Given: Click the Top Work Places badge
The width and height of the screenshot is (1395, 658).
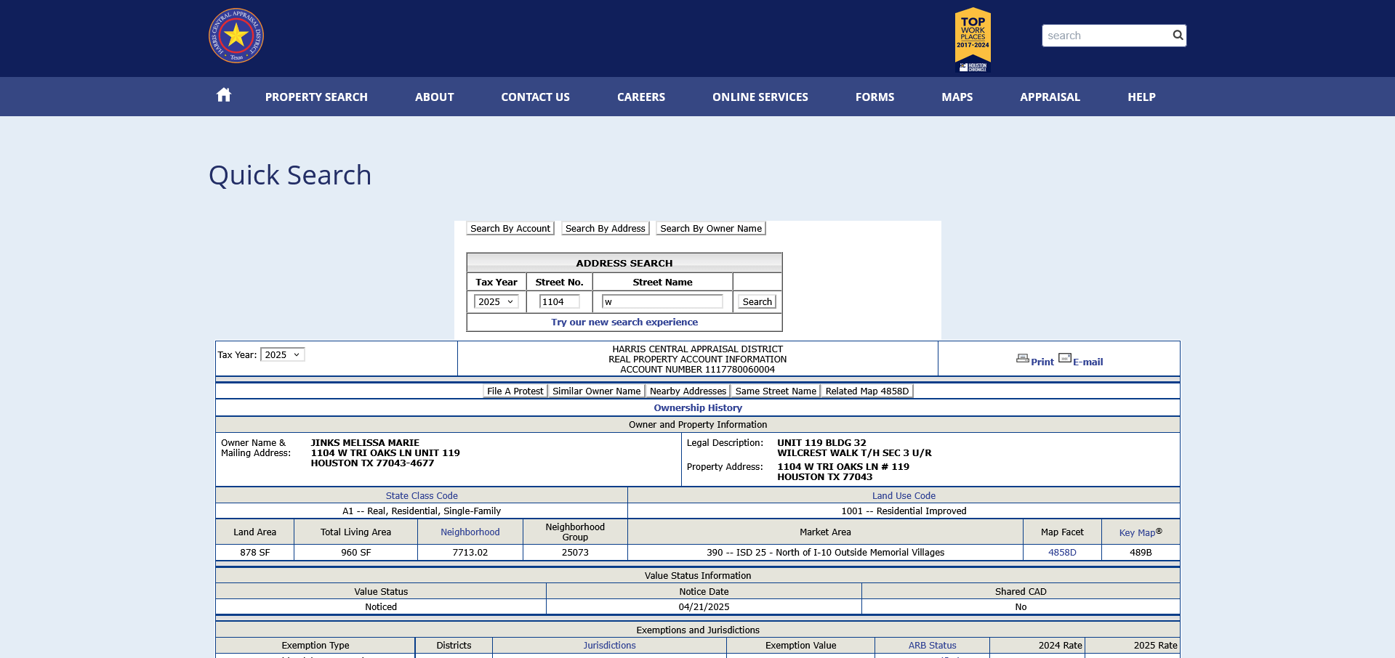Looking at the screenshot, I should tap(973, 40).
